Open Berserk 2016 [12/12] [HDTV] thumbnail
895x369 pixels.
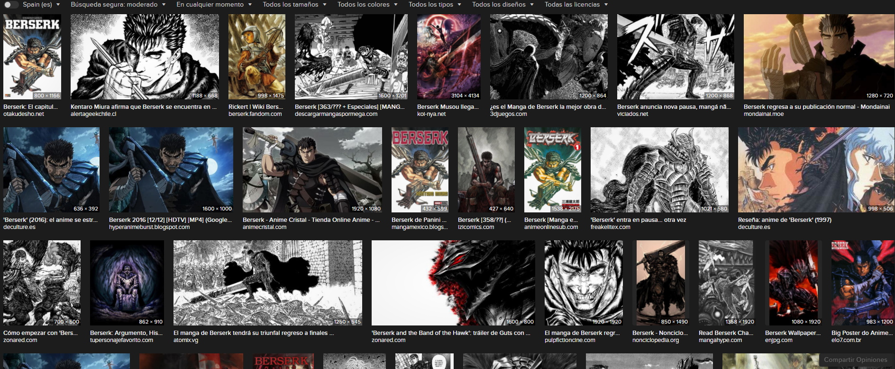[171, 170]
